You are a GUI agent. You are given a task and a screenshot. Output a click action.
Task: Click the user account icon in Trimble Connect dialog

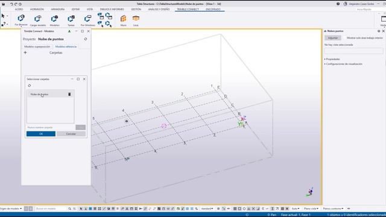click(69, 31)
